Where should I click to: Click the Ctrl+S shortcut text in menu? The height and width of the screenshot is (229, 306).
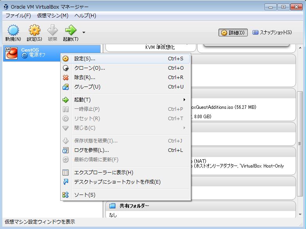pyautogui.click(x=175, y=58)
